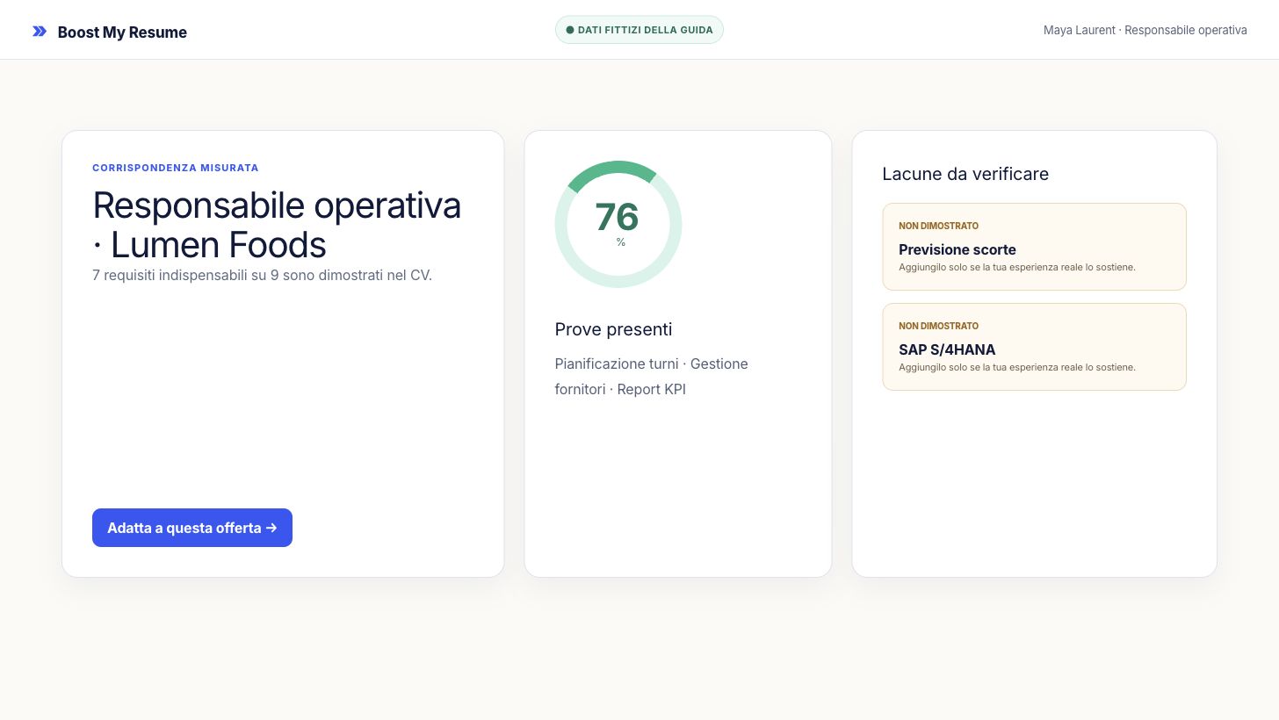The height and width of the screenshot is (720, 1279).
Task: Click the Prove presenti heading
Action: pos(613,329)
